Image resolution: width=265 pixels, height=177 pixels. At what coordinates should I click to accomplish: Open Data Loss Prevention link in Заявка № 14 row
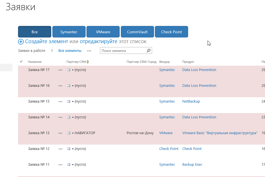pyautogui.click(x=199, y=117)
